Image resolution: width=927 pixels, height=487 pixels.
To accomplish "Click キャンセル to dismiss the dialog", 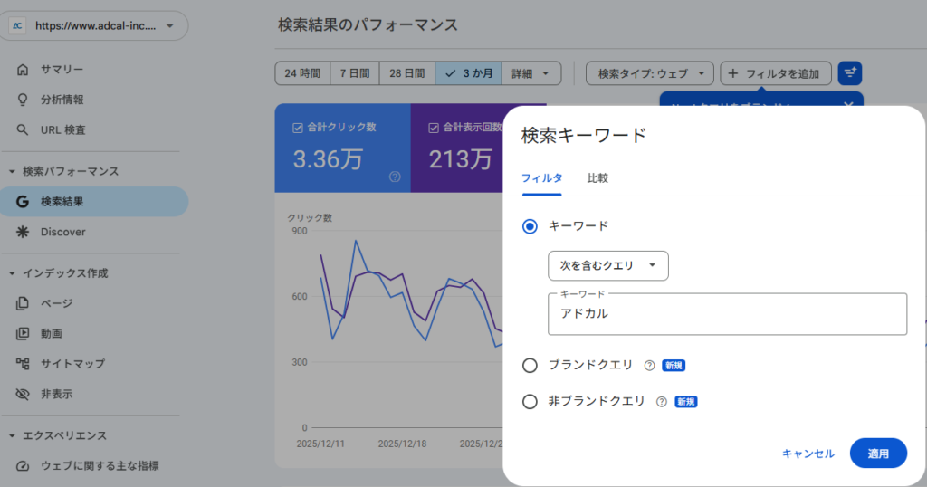I will click(808, 454).
